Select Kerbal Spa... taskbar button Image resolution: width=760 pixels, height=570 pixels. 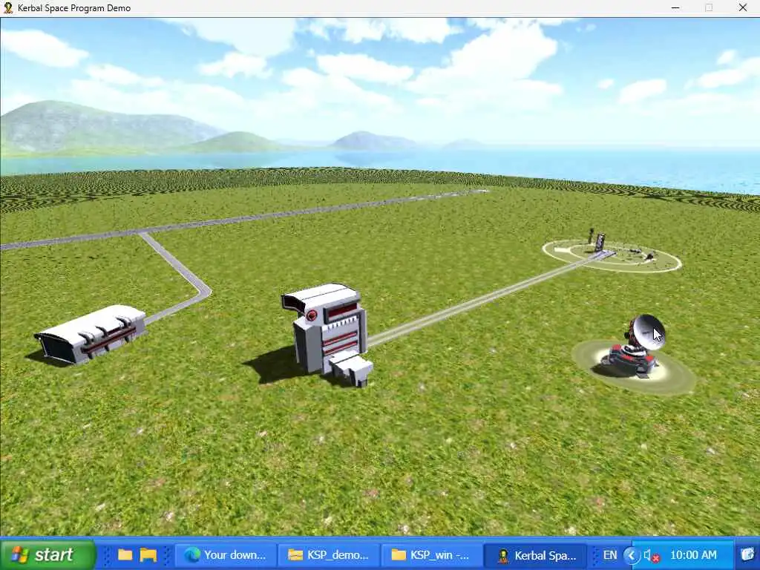point(536,555)
